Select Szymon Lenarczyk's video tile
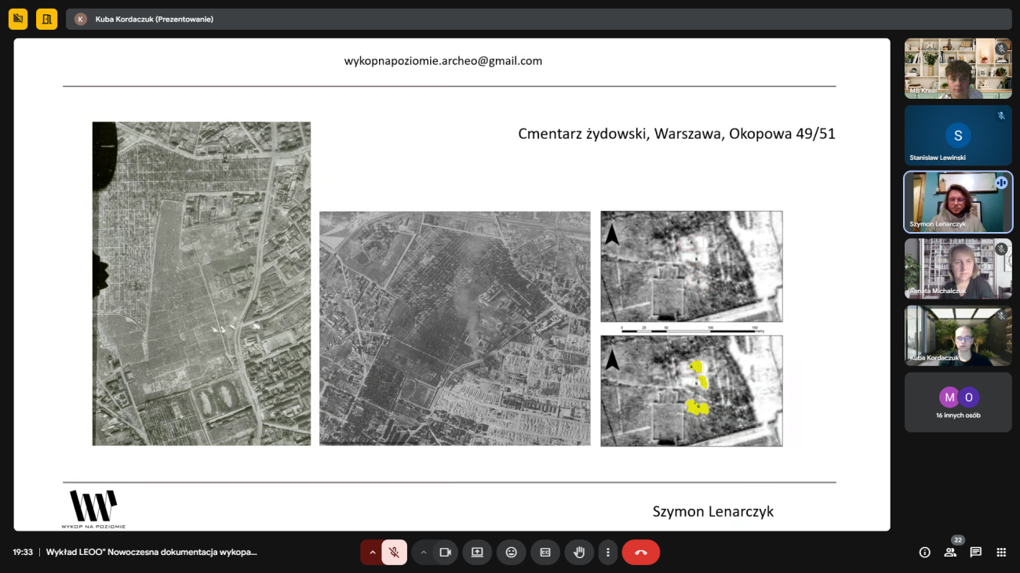Image resolution: width=1020 pixels, height=573 pixels. [x=958, y=202]
